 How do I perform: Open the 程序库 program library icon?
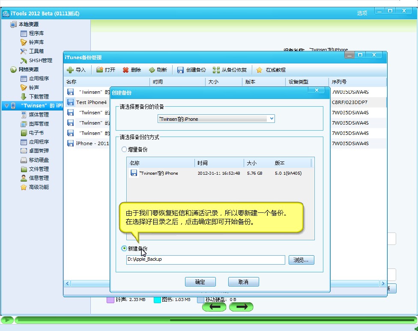point(24,33)
